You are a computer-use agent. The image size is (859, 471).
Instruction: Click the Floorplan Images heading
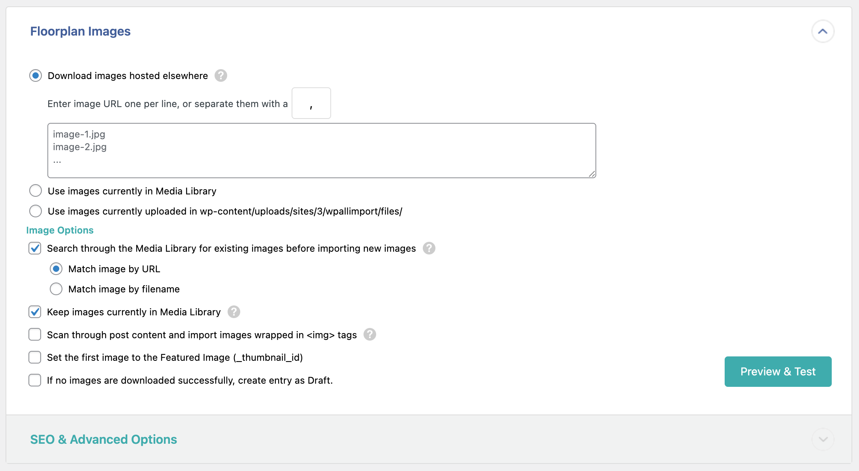[x=80, y=31]
